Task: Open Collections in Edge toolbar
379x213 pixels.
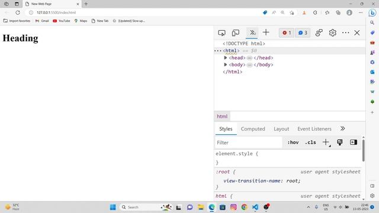Action: coord(338,12)
